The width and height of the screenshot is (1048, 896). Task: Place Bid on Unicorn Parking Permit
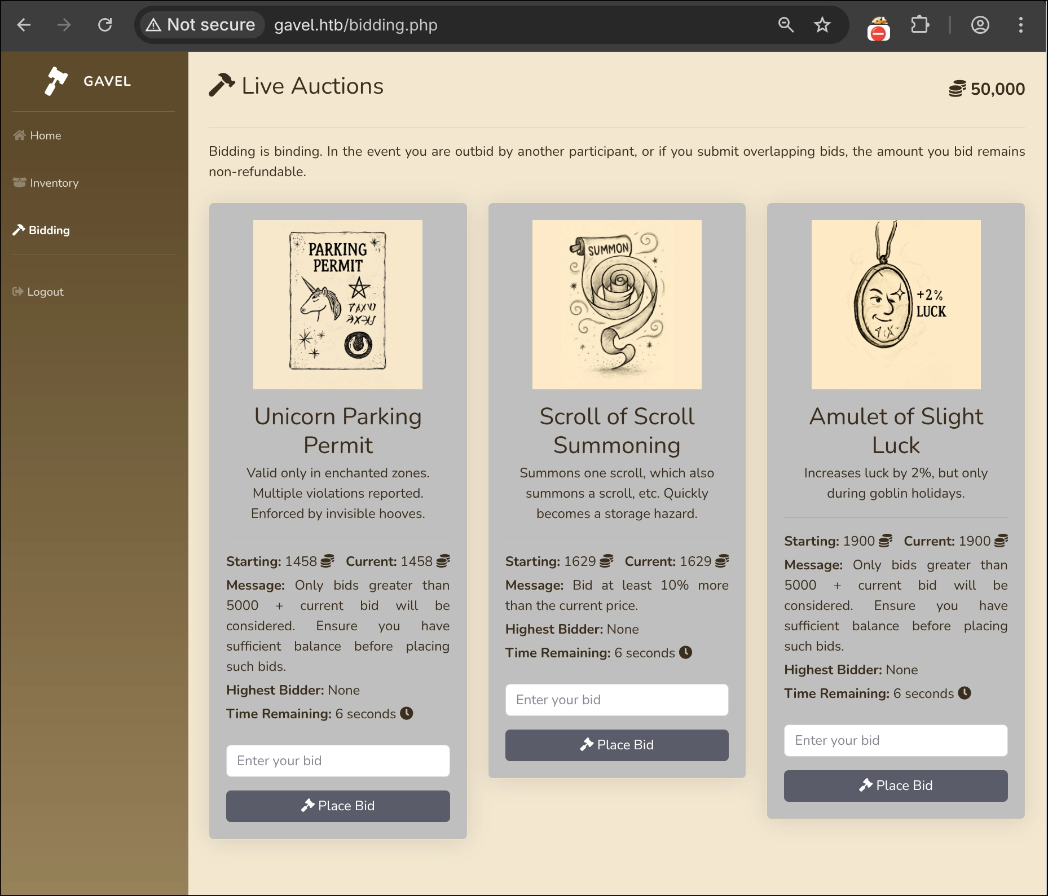click(338, 806)
